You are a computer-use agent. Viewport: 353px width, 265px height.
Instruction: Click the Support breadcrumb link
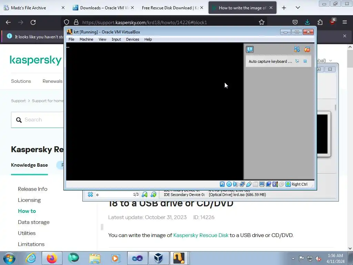tap(19, 101)
